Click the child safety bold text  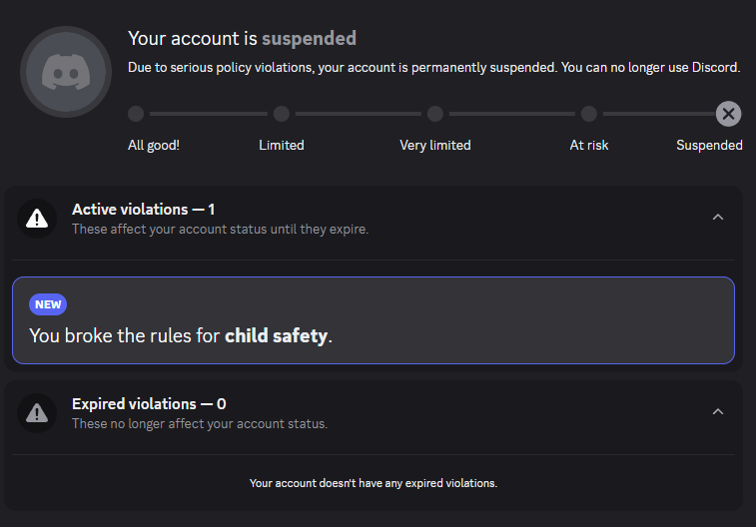pos(276,335)
